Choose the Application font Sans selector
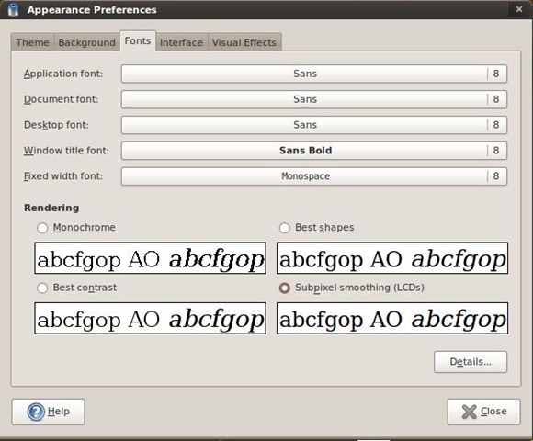Screen dimensions: 533x441 point(314,73)
